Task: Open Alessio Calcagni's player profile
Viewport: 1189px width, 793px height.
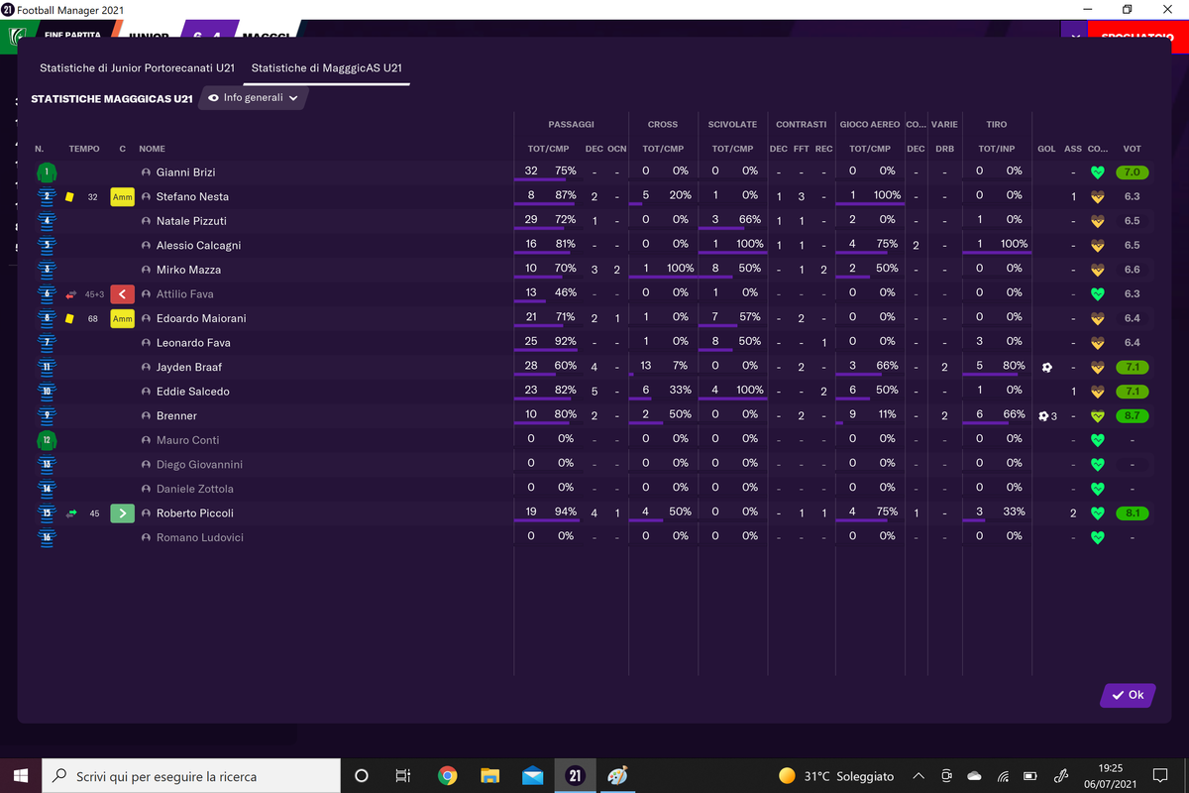Action: 198,246
